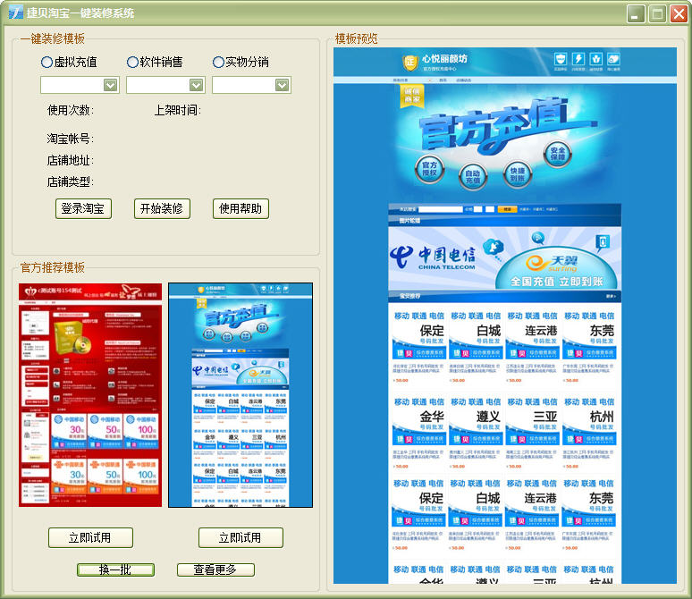Click the first 白城 product card in preview
Image resolution: width=692 pixels, height=599 pixels.
(x=476, y=347)
